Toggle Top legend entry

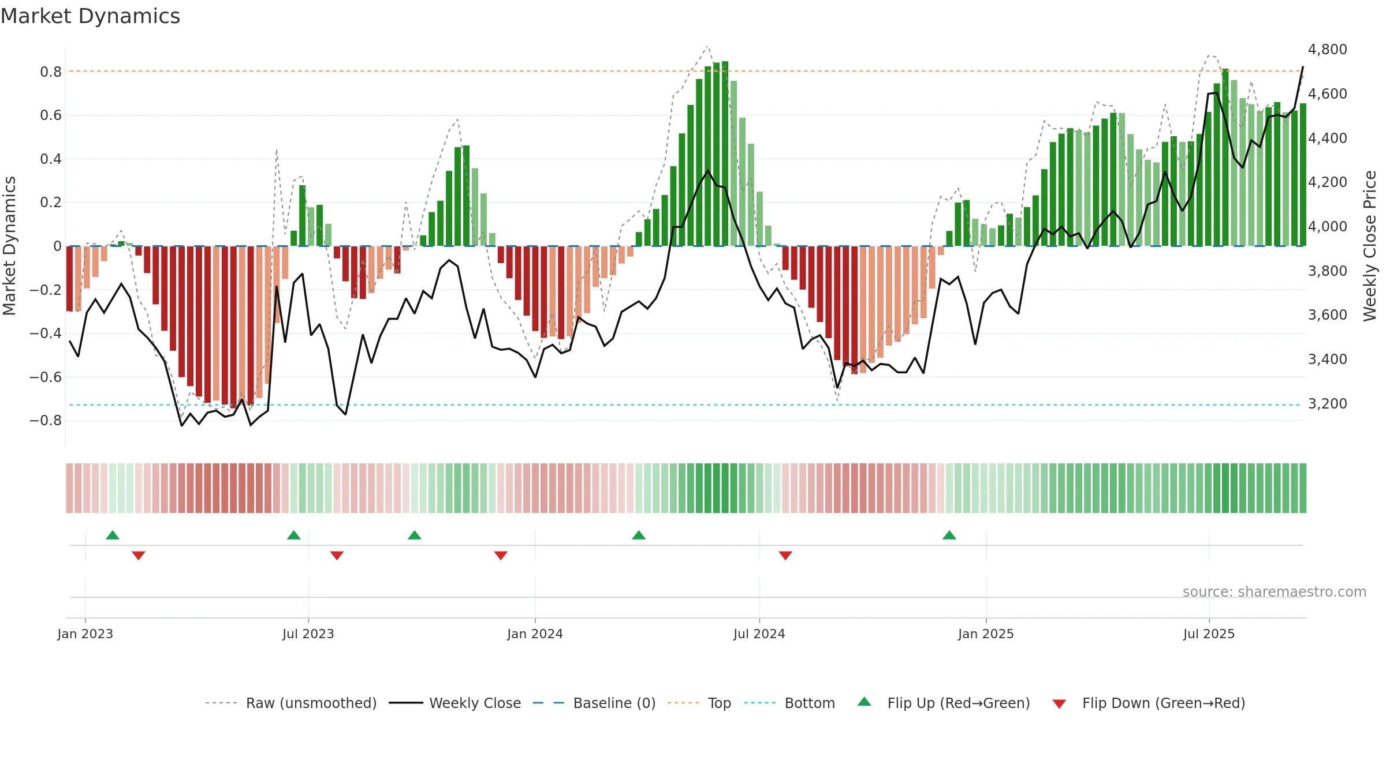(x=699, y=703)
